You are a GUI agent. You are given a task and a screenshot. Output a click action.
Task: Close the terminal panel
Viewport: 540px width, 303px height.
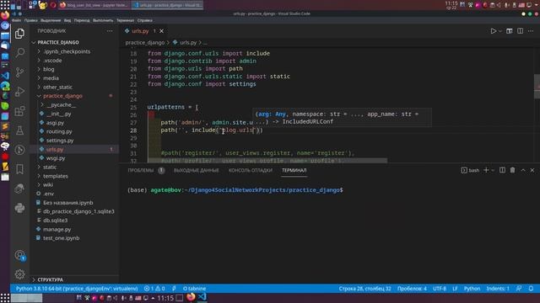pos(532,170)
